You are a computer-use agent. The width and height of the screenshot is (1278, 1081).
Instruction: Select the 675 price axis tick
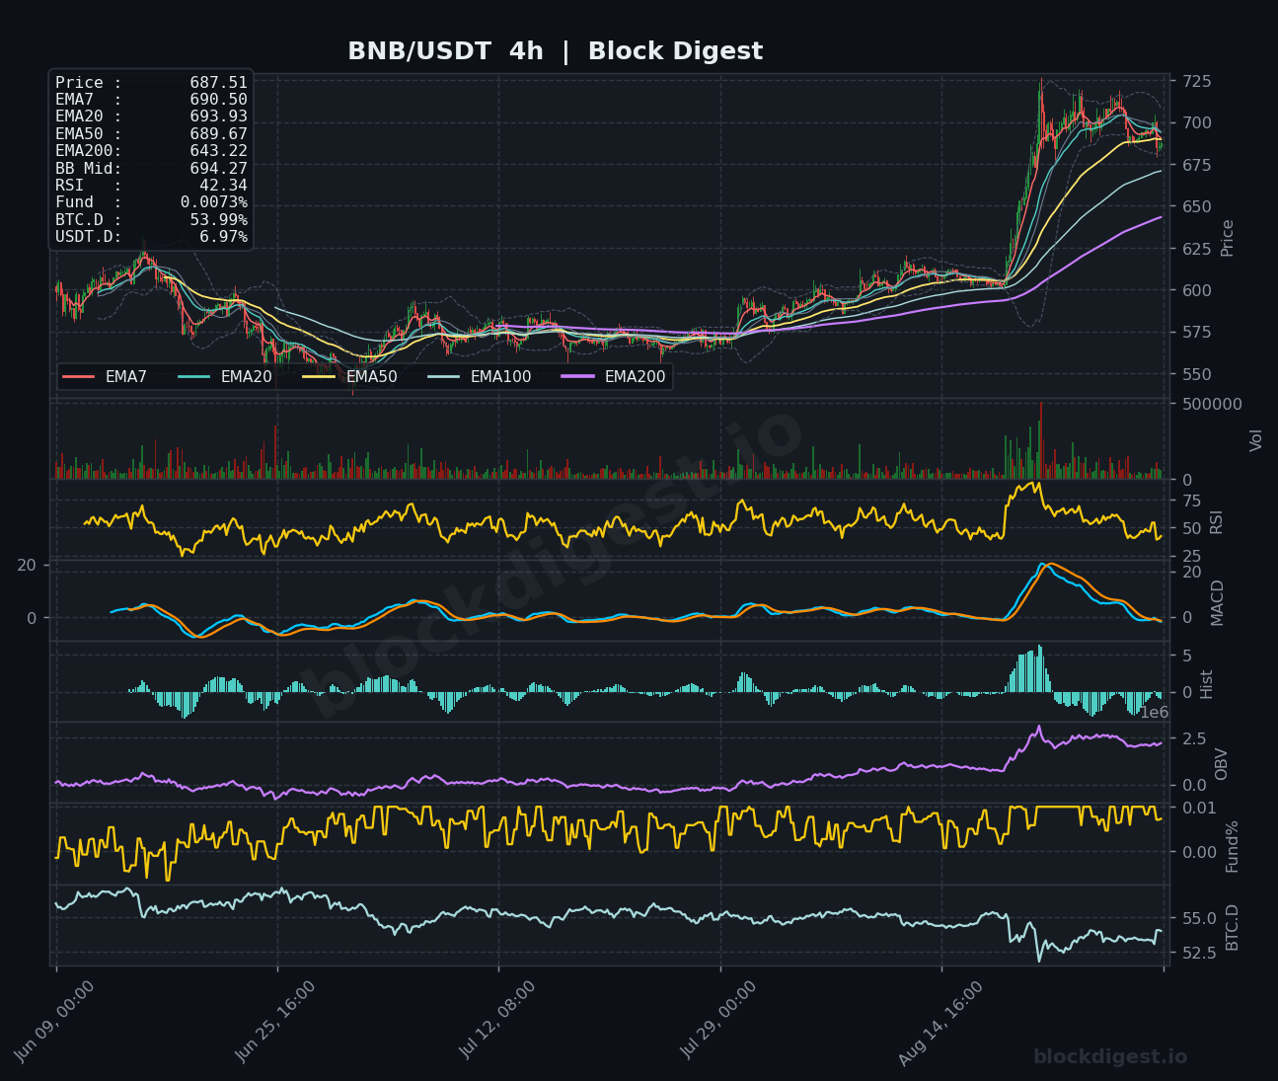coord(1196,165)
